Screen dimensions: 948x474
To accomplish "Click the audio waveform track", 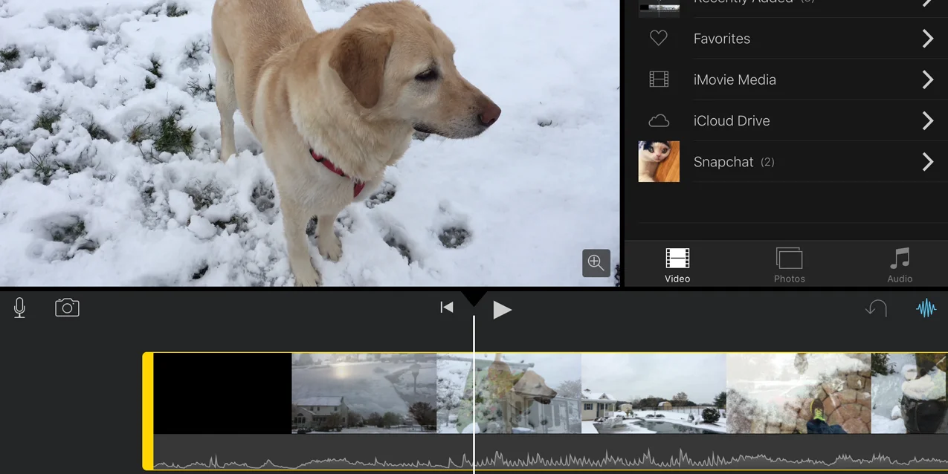I will (x=550, y=452).
